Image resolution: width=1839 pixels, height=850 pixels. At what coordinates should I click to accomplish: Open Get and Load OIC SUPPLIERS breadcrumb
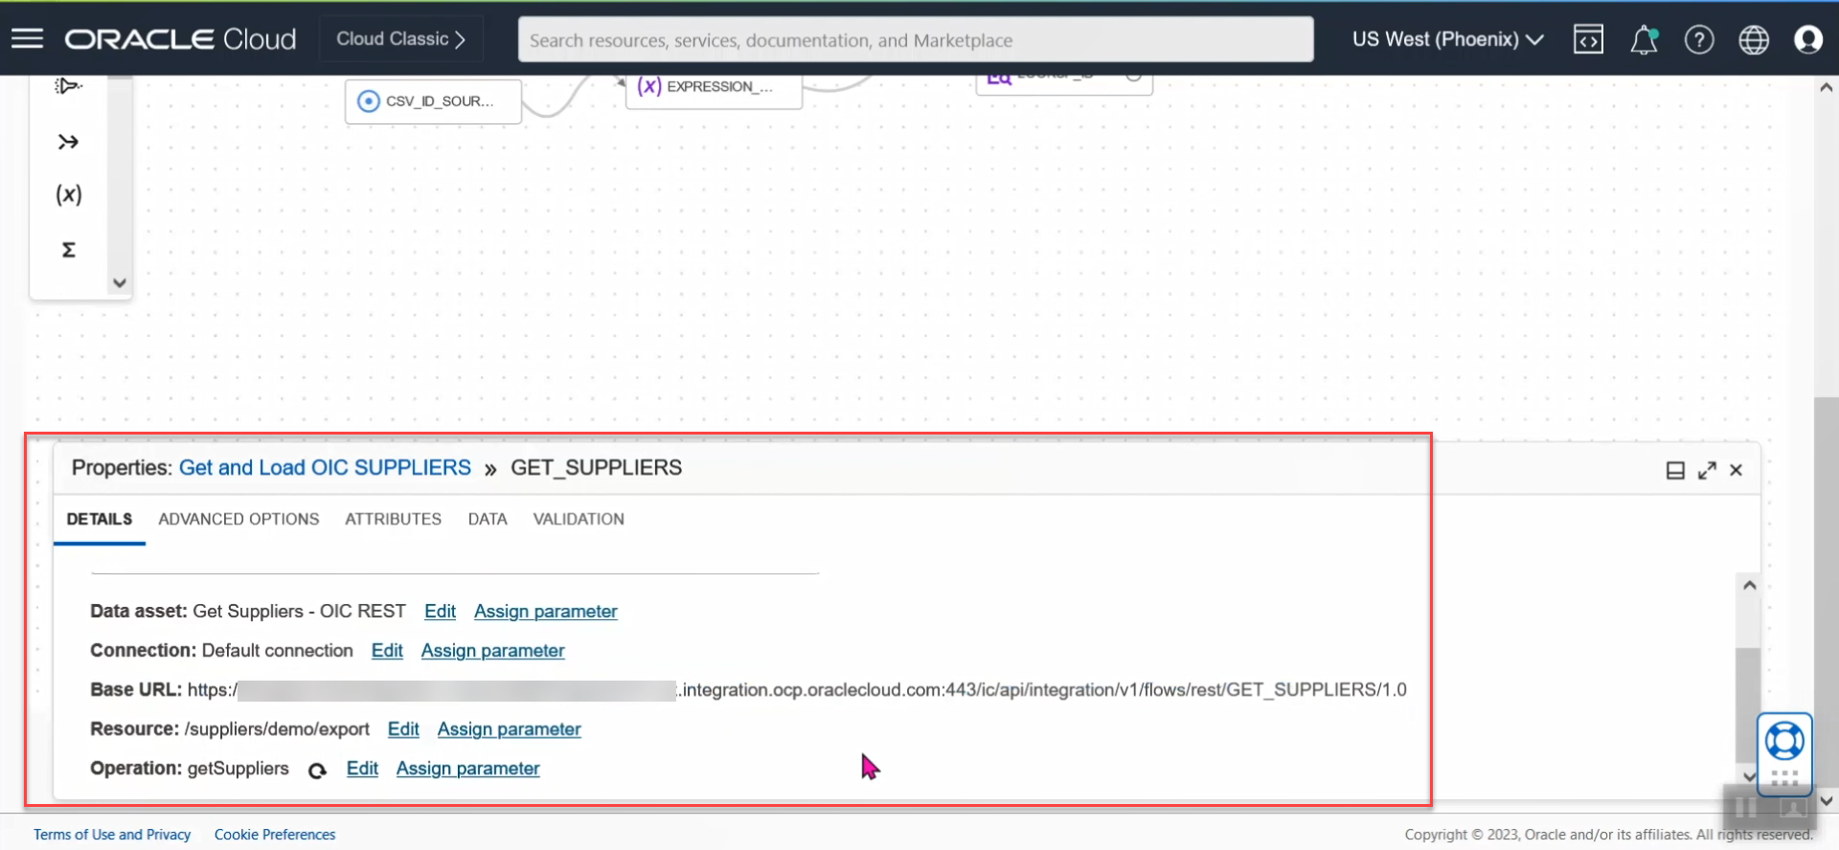pyautogui.click(x=325, y=467)
